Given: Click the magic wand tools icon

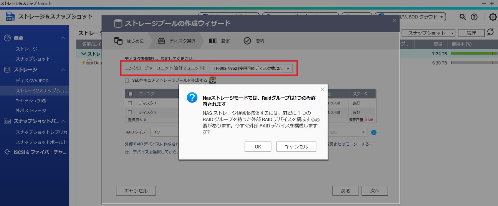Looking at the screenshot, I should pyautogui.click(x=463, y=17).
